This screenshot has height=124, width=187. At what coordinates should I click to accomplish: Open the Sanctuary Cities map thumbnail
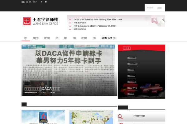tap(91, 117)
